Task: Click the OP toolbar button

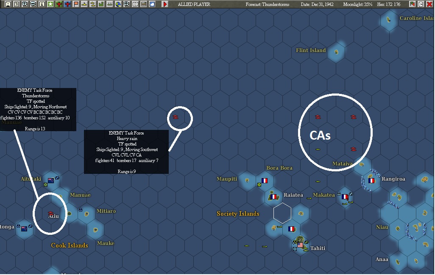Action: pos(135,4)
